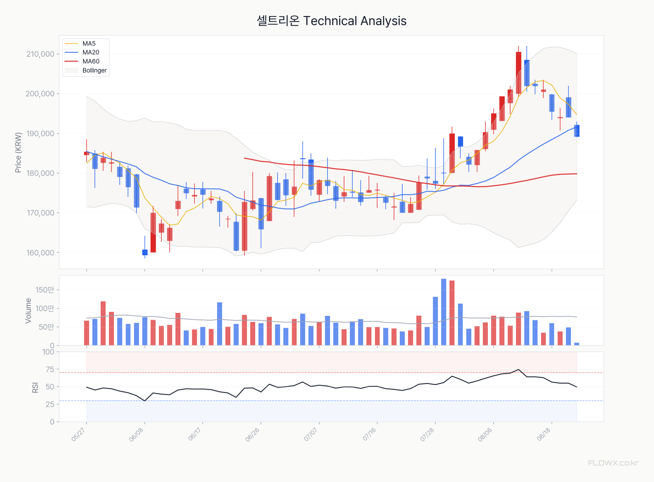Image resolution: width=654 pixels, height=482 pixels.
Task: Click the "08/18" date label
Action: coord(543,434)
